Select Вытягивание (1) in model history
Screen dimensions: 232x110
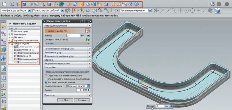point(27,50)
